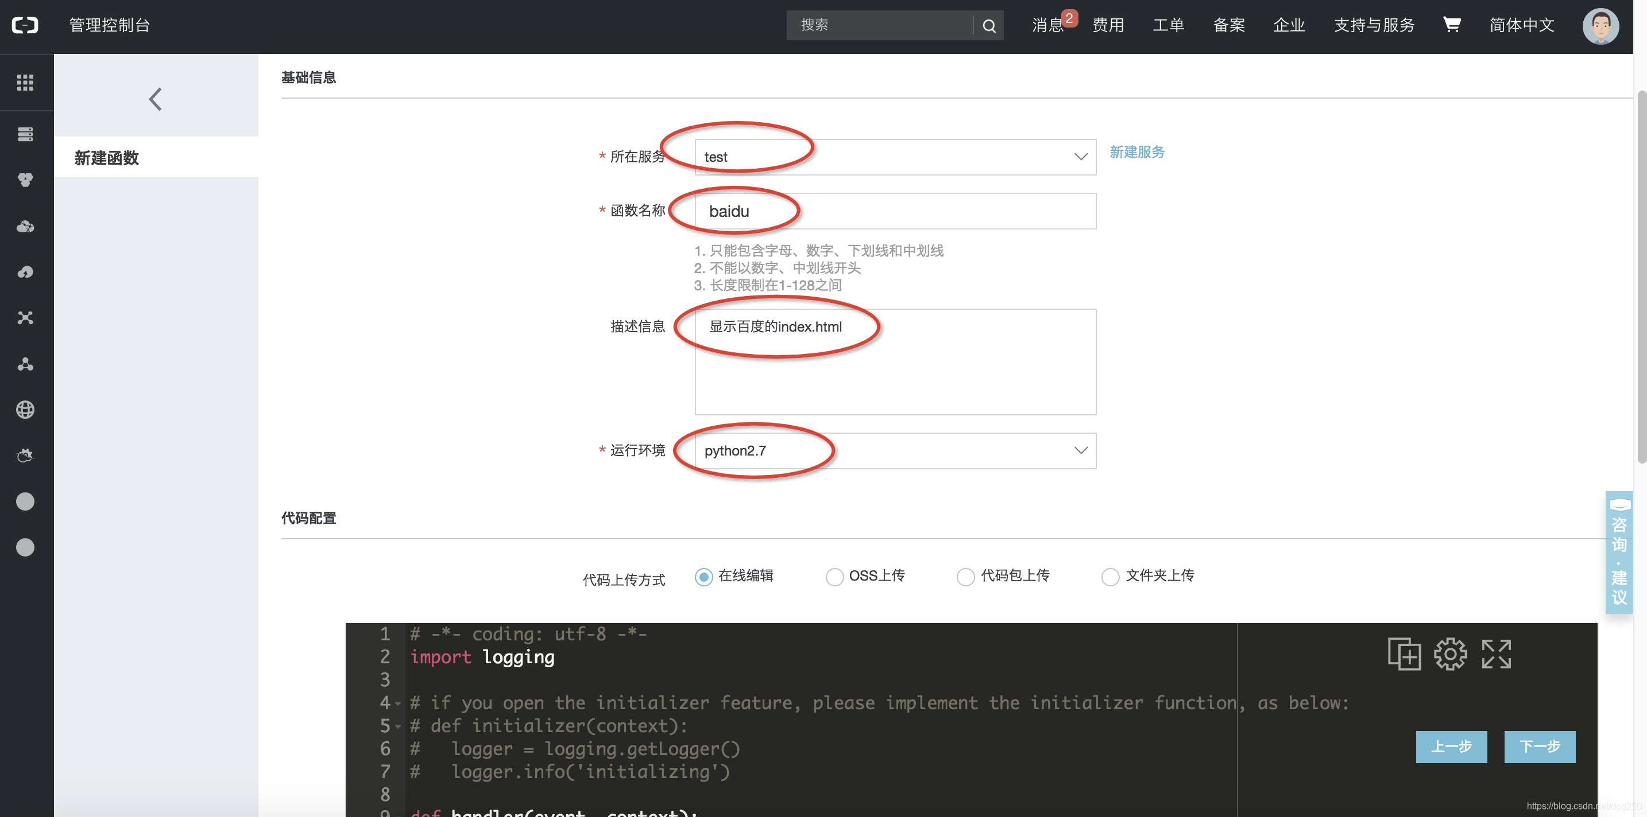Click line number 1 in code editor
The height and width of the screenshot is (817, 1647).
[x=385, y=635]
